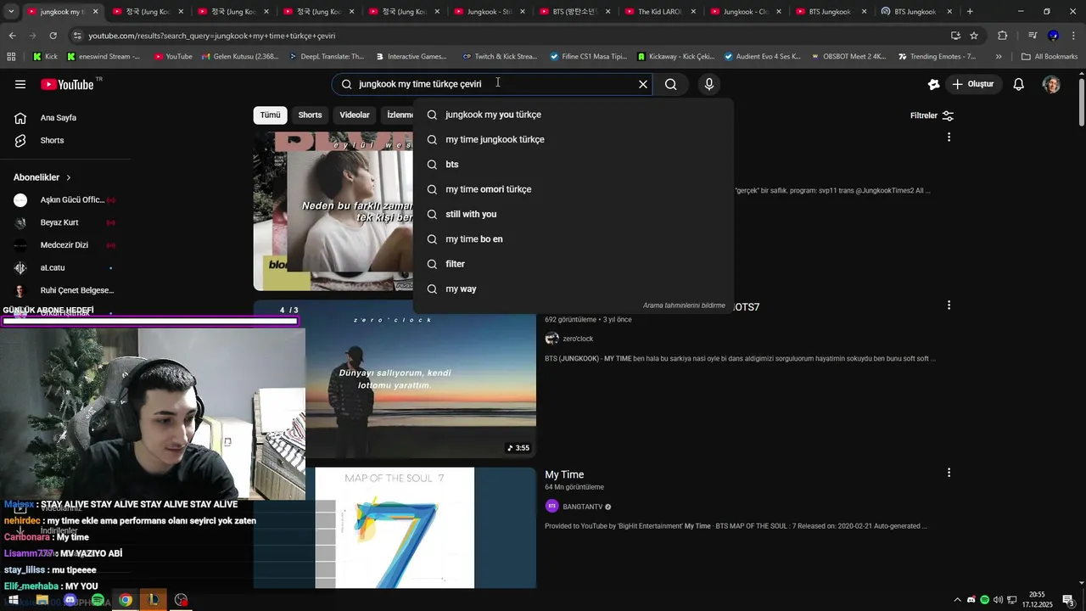Expand hidden bookmarks with double chevron
Screen dimensions: 1086x611
pyautogui.click(x=999, y=57)
